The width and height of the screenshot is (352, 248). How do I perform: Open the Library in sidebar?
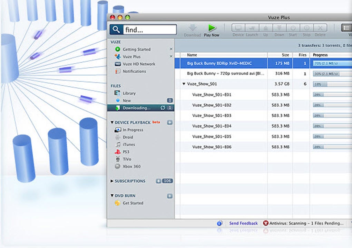pos(129,93)
